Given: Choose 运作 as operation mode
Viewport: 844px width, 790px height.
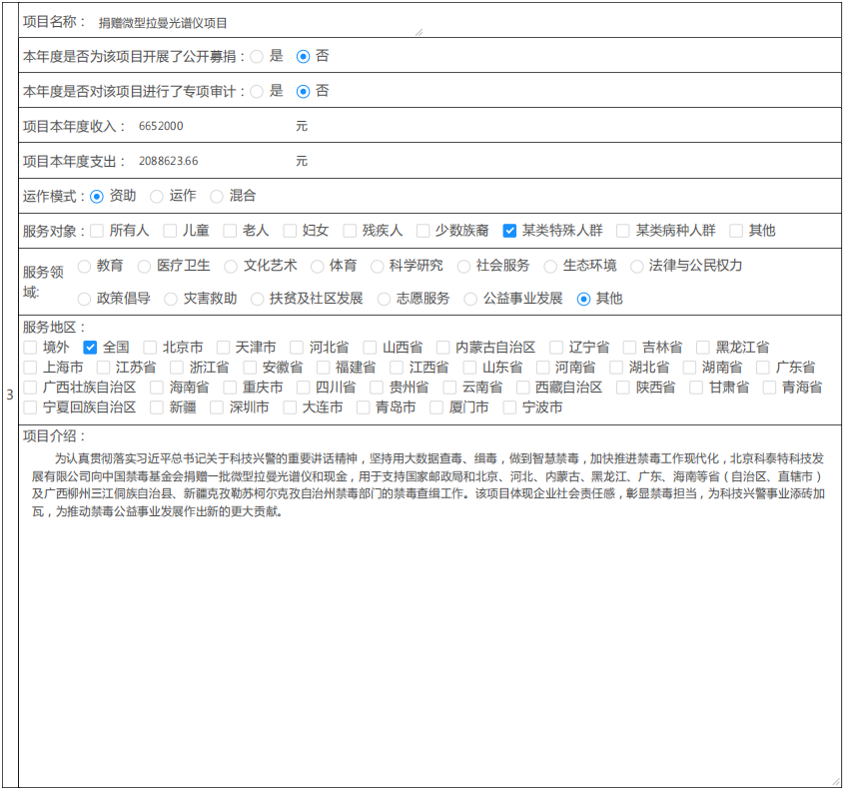Looking at the screenshot, I should pyautogui.click(x=157, y=197).
